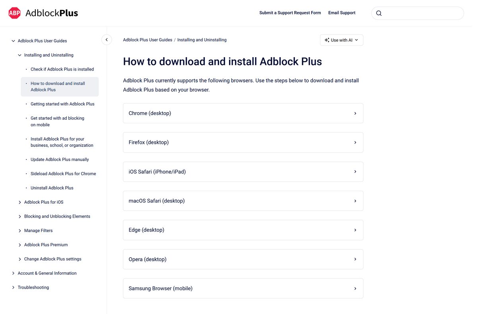The width and height of the screenshot is (477, 314).
Task: Open Get started with ad blocking on mobile
Action: tap(57, 121)
